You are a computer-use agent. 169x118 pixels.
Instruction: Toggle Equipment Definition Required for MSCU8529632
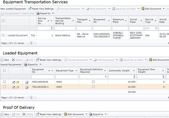point(93,82)
